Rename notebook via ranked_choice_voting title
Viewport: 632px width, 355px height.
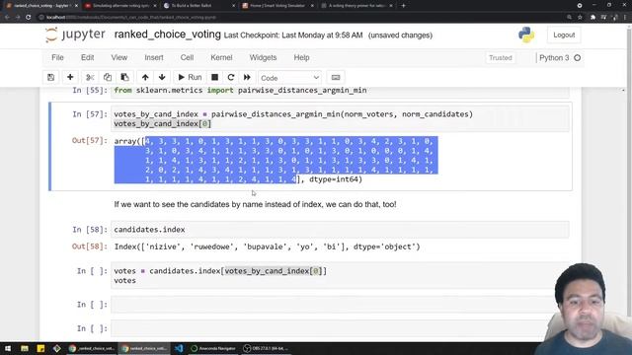pyautogui.click(x=168, y=35)
